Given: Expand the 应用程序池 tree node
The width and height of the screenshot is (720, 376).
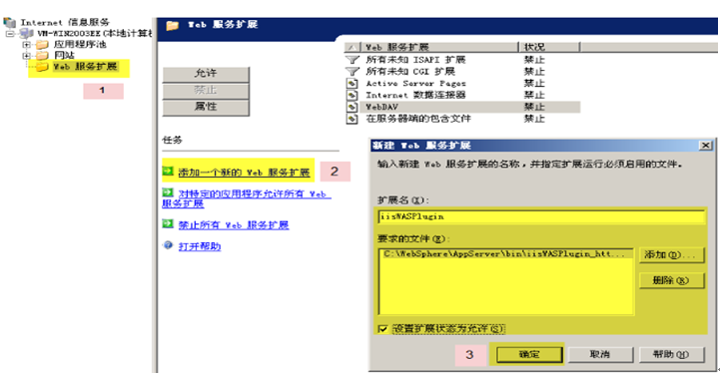Looking at the screenshot, I should 27,45.
